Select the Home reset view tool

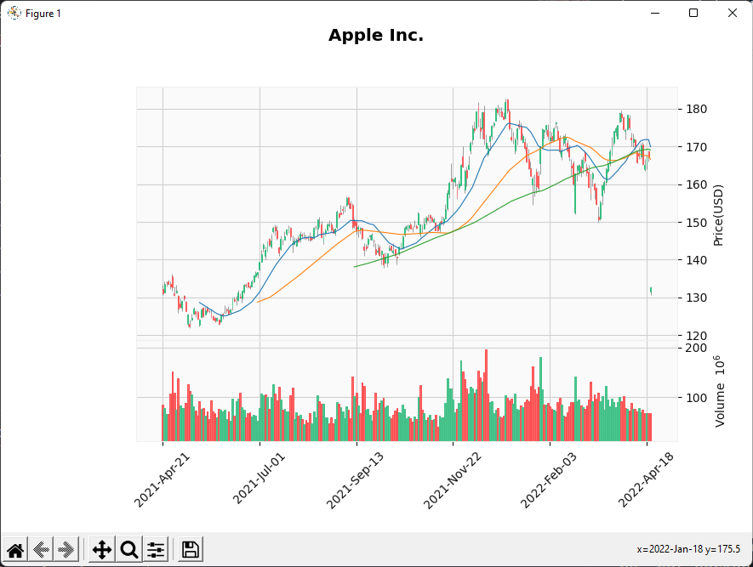pos(15,549)
